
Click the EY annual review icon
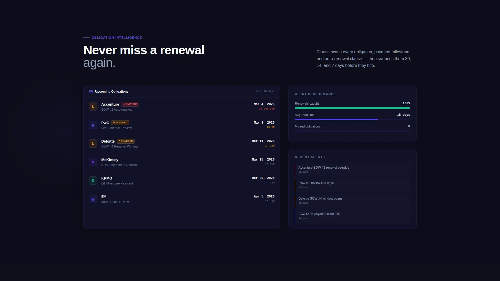(93, 199)
